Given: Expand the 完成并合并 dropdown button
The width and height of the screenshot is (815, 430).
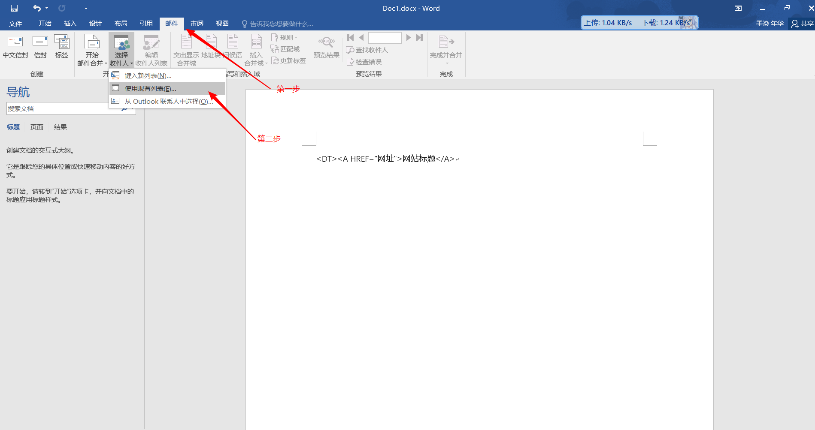Looking at the screenshot, I should click(446, 50).
